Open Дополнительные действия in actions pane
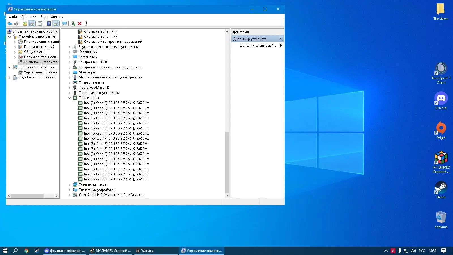Image resolution: width=453 pixels, height=255 pixels. tap(258, 46)
